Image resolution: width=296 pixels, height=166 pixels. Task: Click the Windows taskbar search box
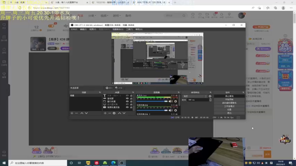(x=38, y=163)
